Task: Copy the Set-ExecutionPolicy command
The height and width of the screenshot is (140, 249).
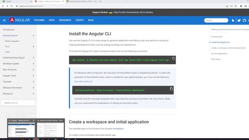Action: click(171, 89)
